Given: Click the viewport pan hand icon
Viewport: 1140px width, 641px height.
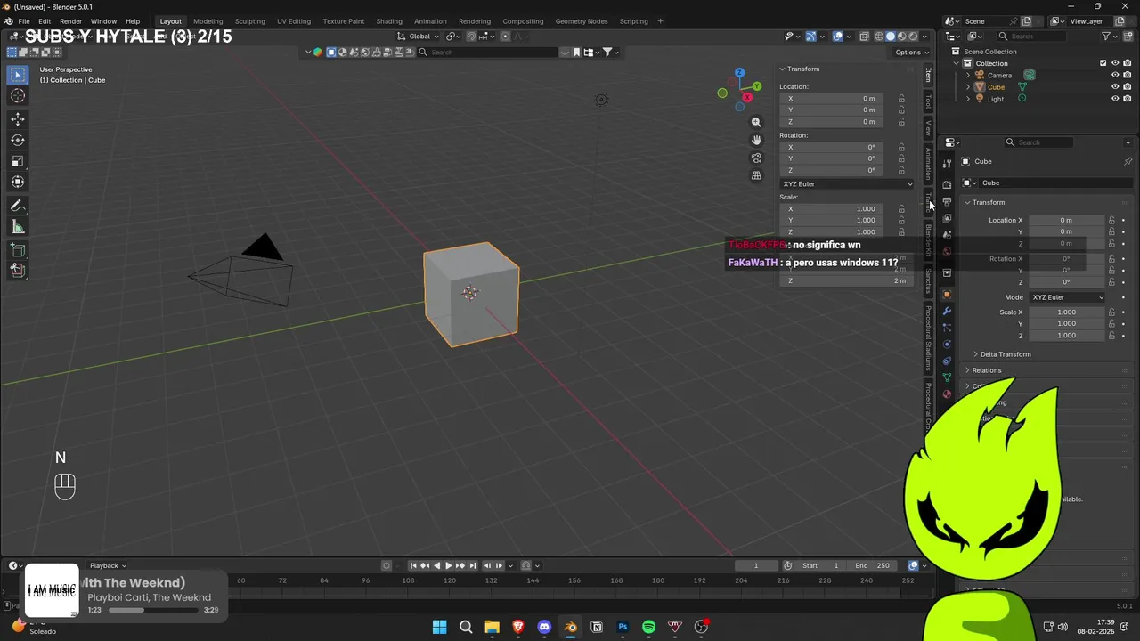Looking at the screenshot, I should point(756,140).
